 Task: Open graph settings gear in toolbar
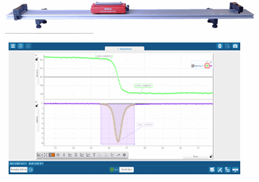coord(124,154)
